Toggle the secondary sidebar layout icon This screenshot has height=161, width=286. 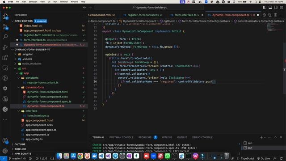click(276, 8)
